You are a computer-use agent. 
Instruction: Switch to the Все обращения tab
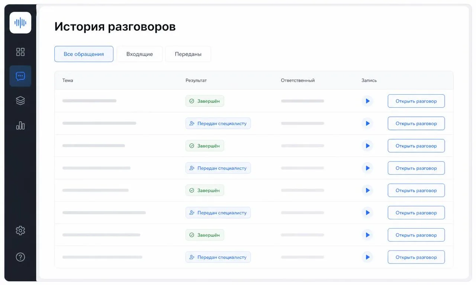[x=84, y=54]
